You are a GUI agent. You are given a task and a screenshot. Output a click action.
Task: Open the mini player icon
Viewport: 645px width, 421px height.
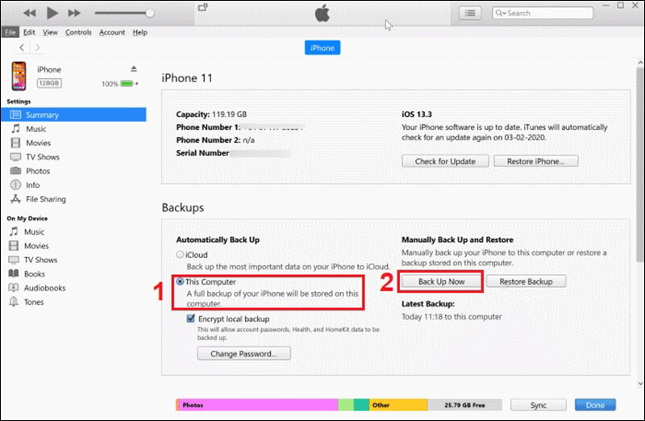coord(203,7)
